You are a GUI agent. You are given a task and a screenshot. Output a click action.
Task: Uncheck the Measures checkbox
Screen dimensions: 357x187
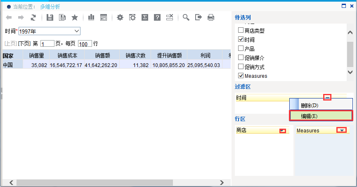click(x=241, y=75)
